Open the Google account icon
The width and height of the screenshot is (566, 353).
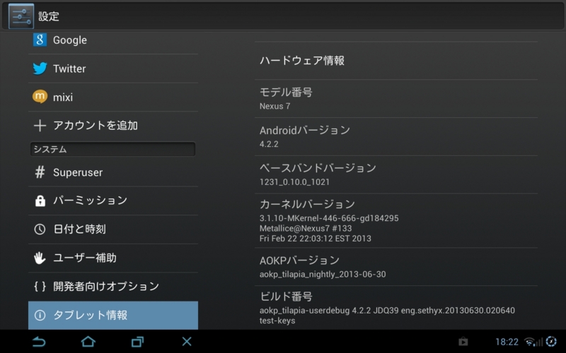[x=40, y=40]
